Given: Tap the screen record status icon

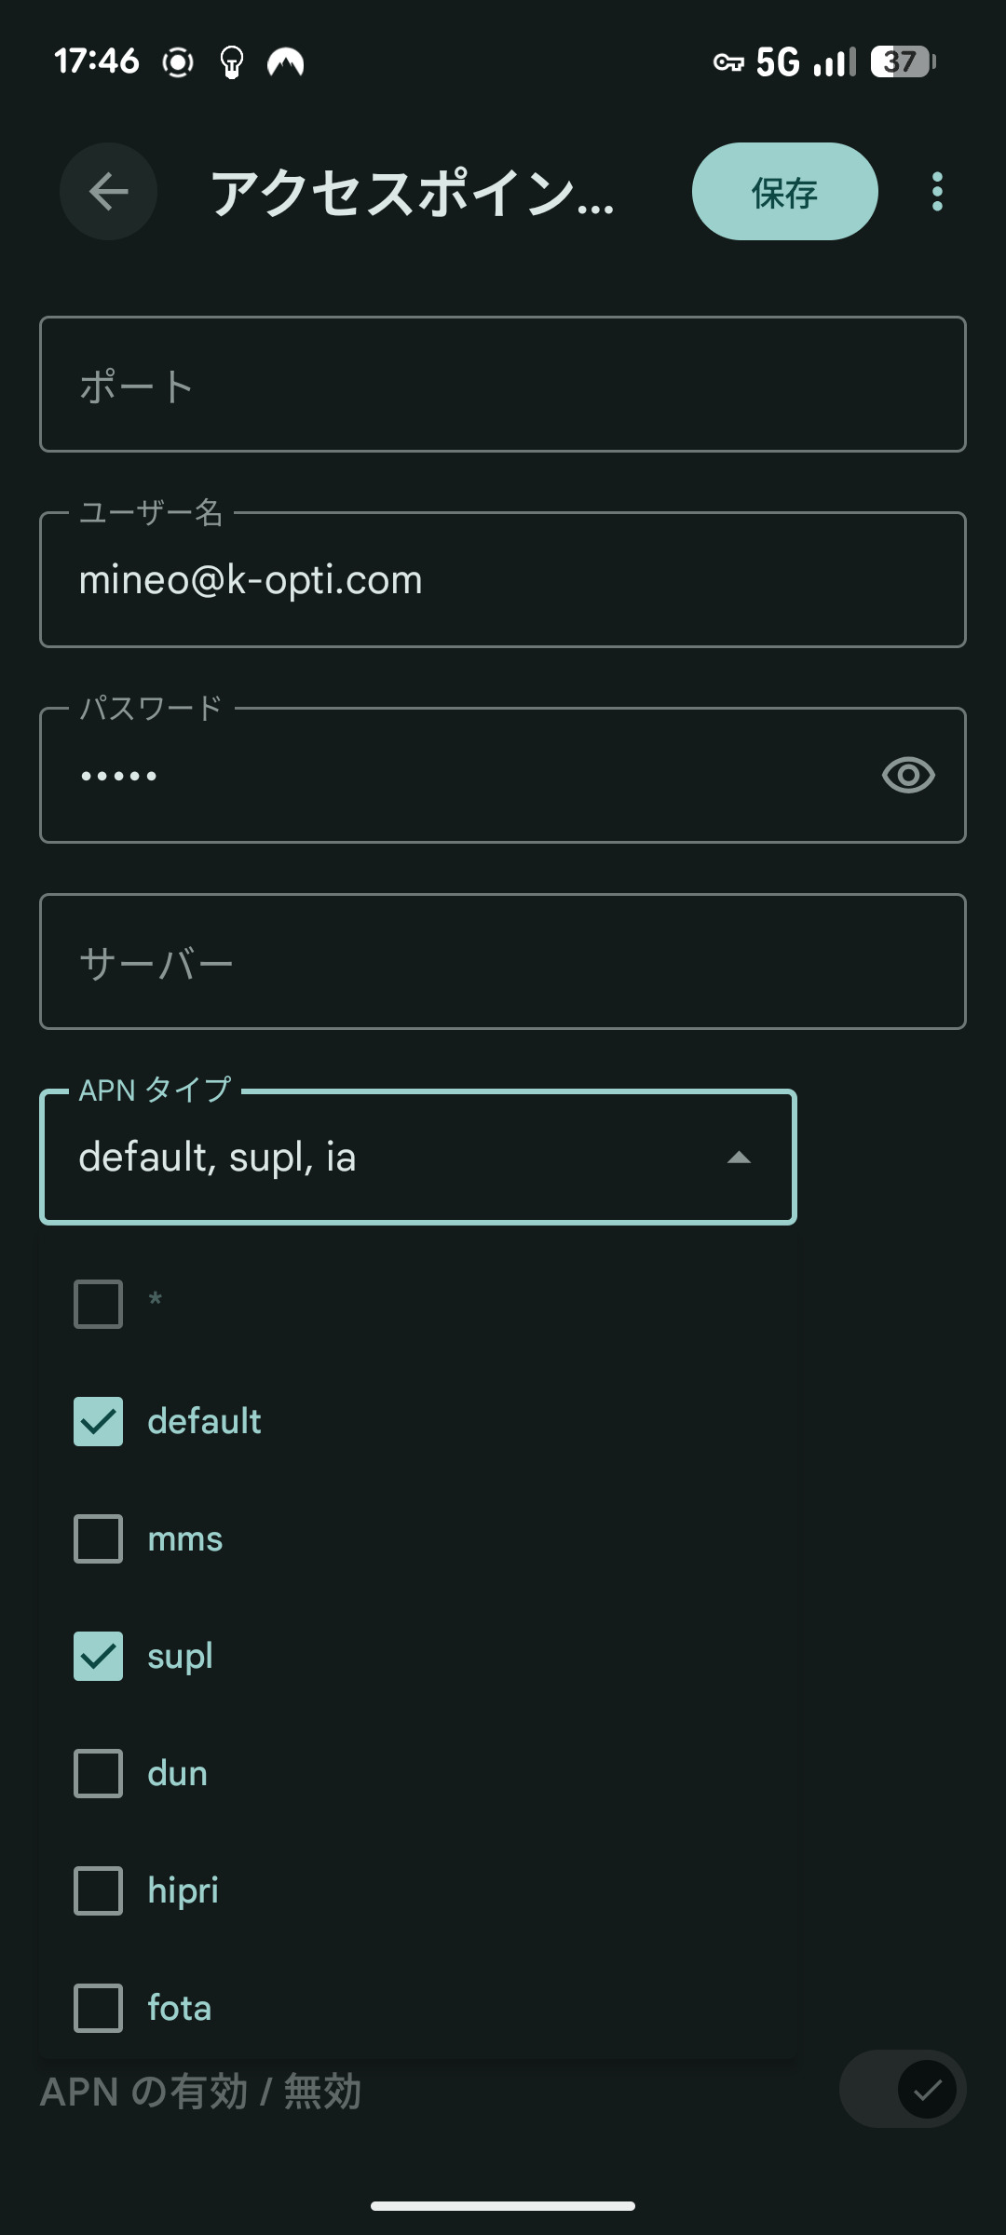Looking at the screenshot, I should click(x=177, y=62).
